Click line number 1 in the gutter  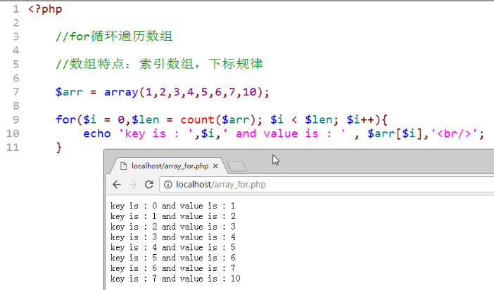point(15,10)
